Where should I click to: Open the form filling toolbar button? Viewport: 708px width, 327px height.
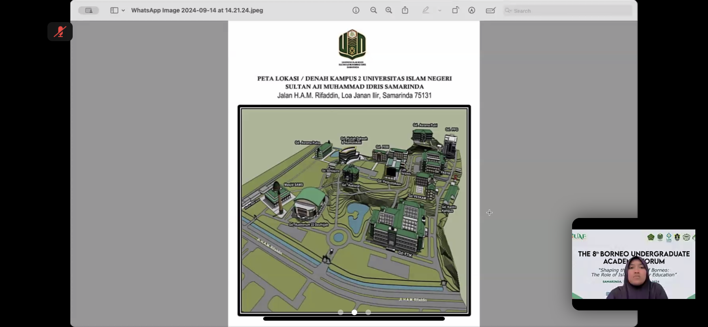(x=491, y=11)
